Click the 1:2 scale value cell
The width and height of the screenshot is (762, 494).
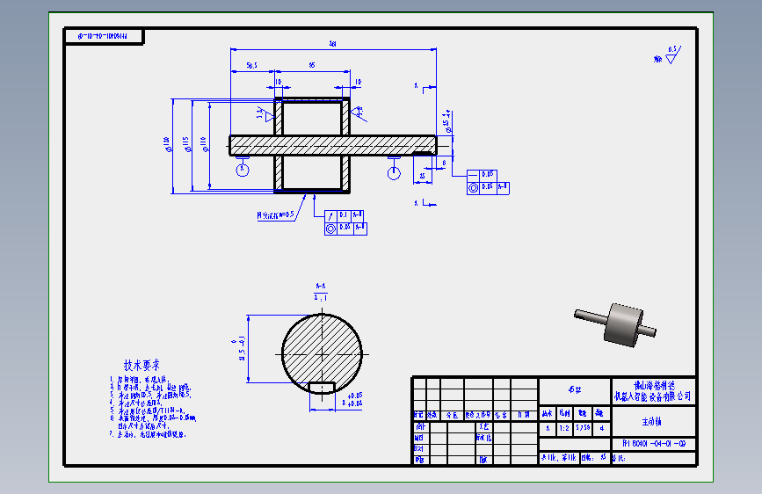point(563,428)
